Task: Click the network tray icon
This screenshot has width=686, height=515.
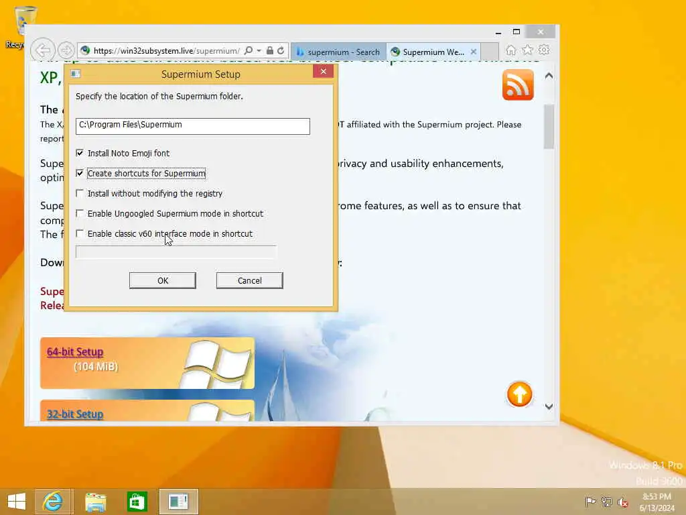Action: [x=606, y=502]
